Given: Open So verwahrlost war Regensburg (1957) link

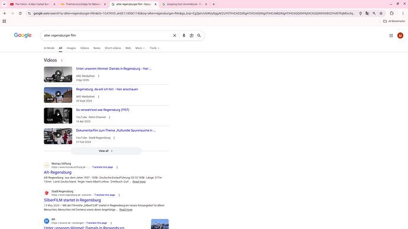Looking at the screenshot, I should [102, 110].
